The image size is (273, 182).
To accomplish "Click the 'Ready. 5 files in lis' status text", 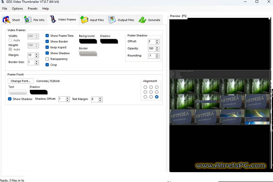I will pyautogui.click(x=12, y=180).
